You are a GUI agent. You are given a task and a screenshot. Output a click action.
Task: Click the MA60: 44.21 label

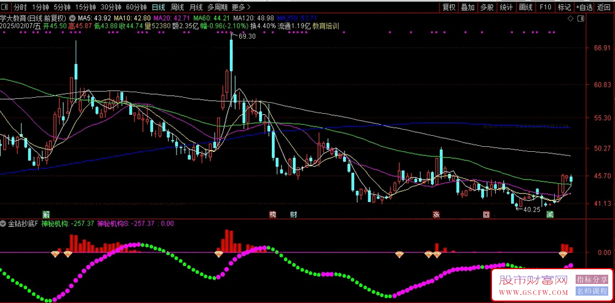tap(212, 18)
